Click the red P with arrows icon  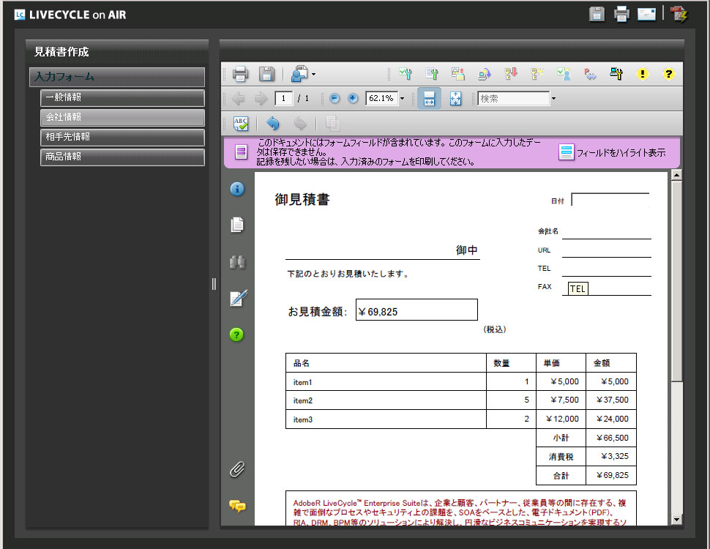[x=590, y=74]
